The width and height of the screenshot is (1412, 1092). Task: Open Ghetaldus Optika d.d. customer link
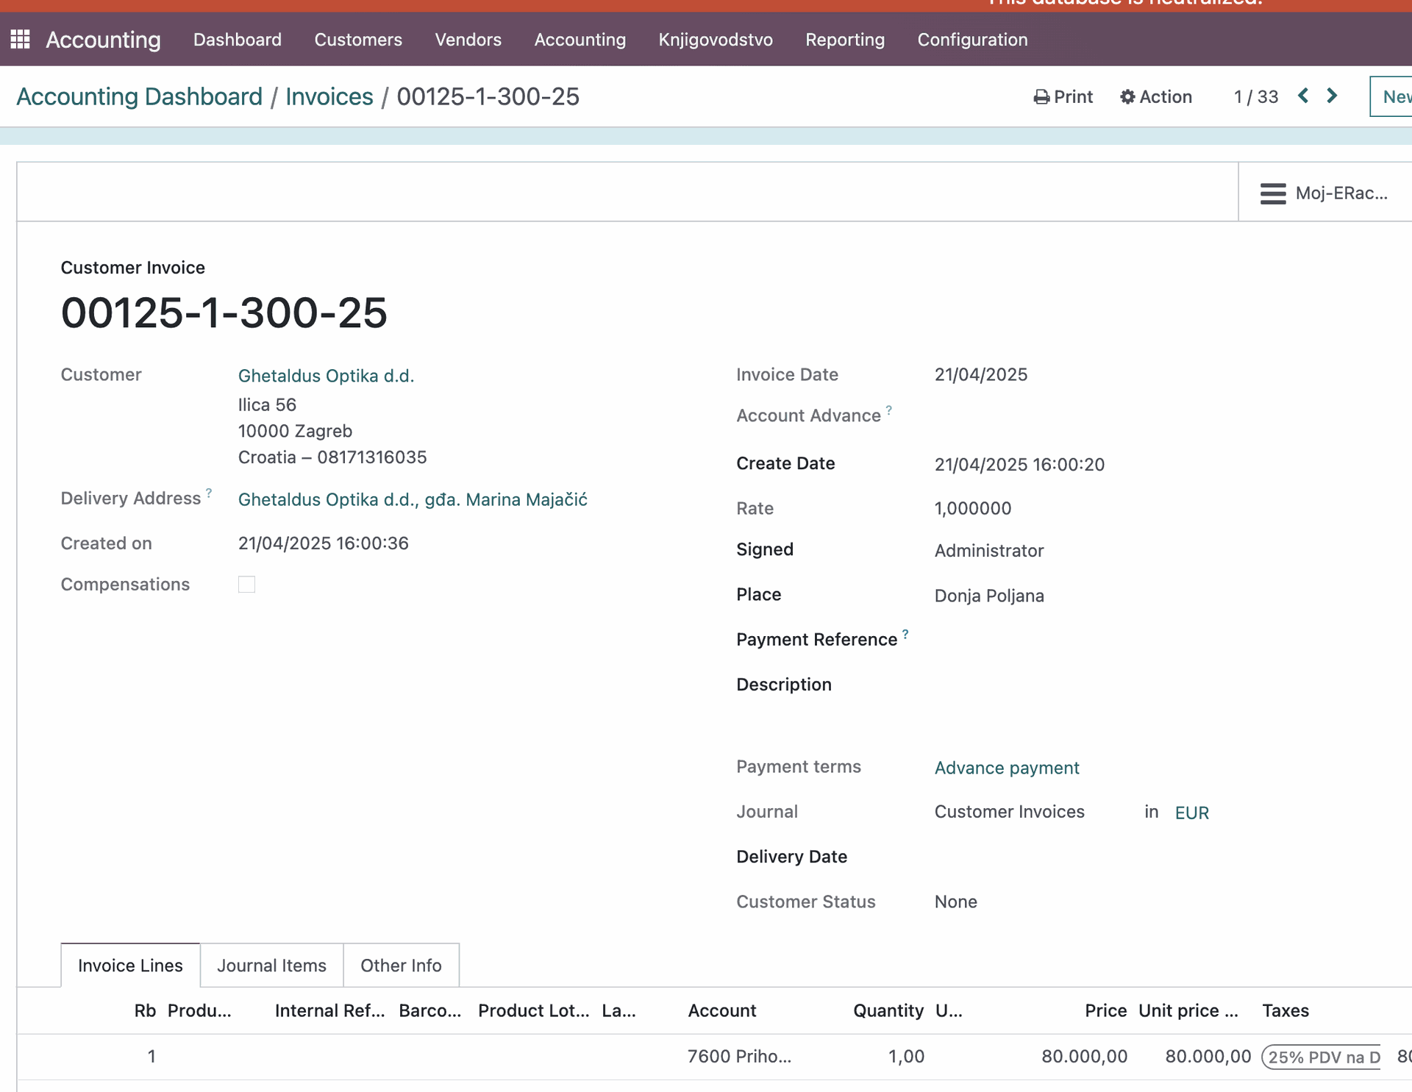click(326, 376)
